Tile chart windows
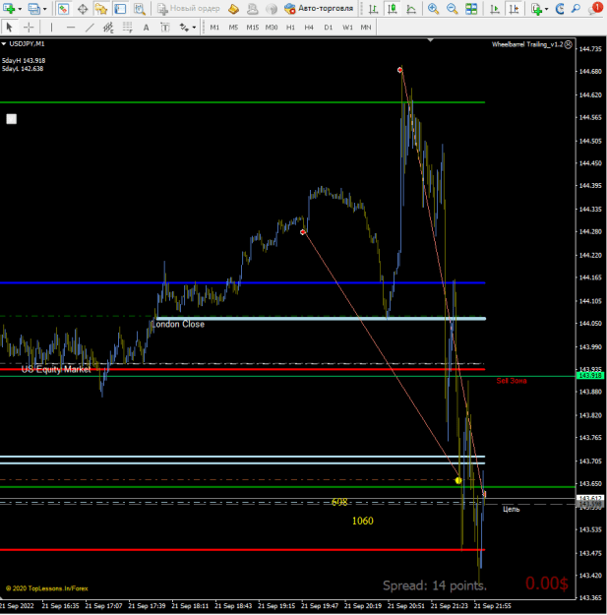This screenshot has width=607, height=615. click(x=471, y=9)
